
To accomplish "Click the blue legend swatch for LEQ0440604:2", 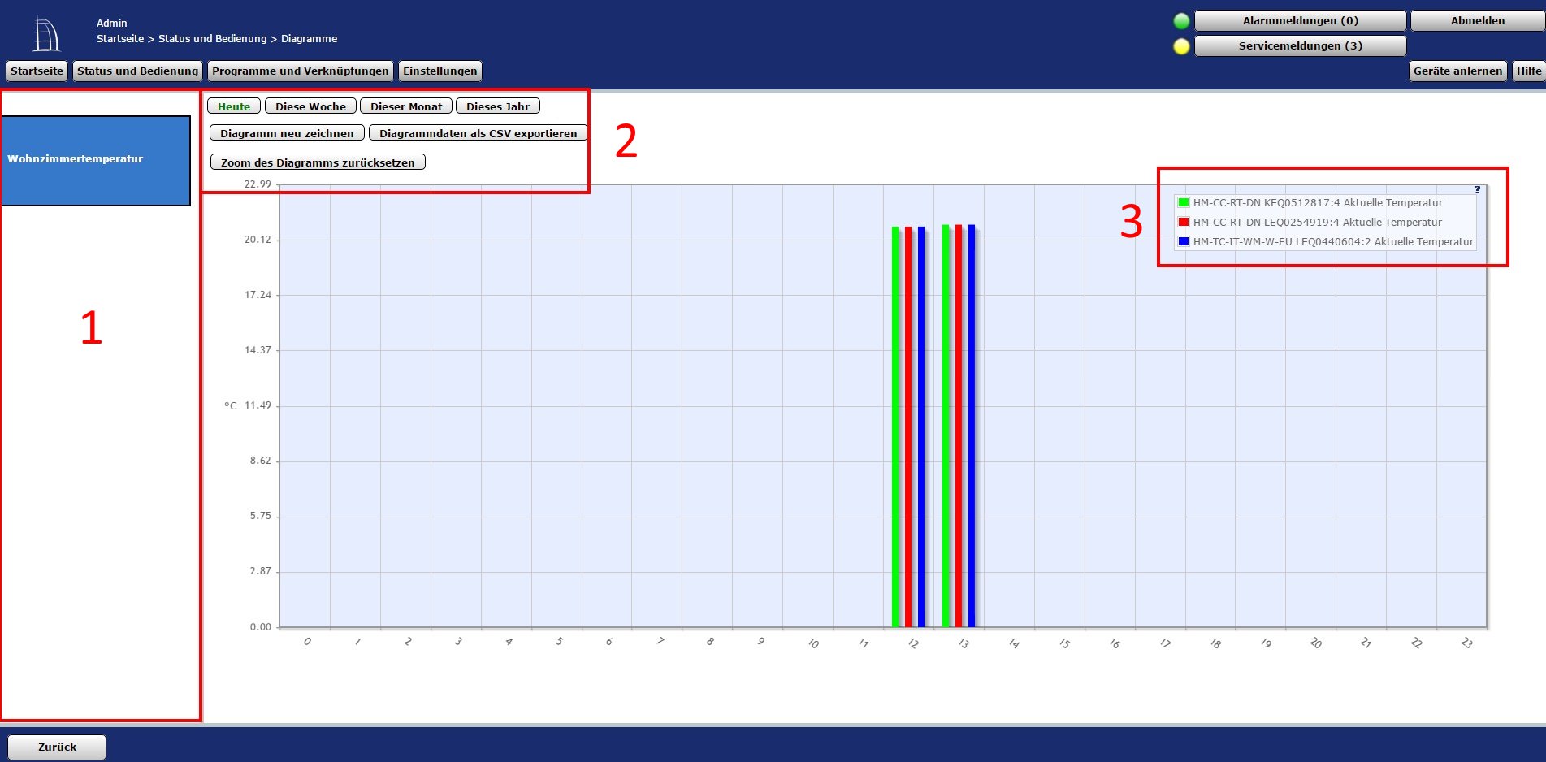I will [x=1184, y=242].
